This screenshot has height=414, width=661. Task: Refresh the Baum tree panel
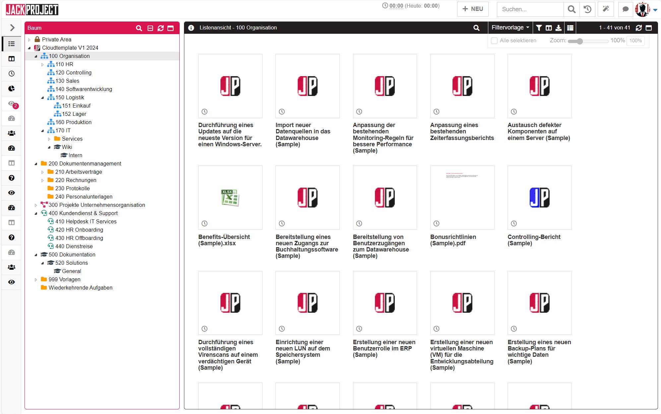[161, 28]
